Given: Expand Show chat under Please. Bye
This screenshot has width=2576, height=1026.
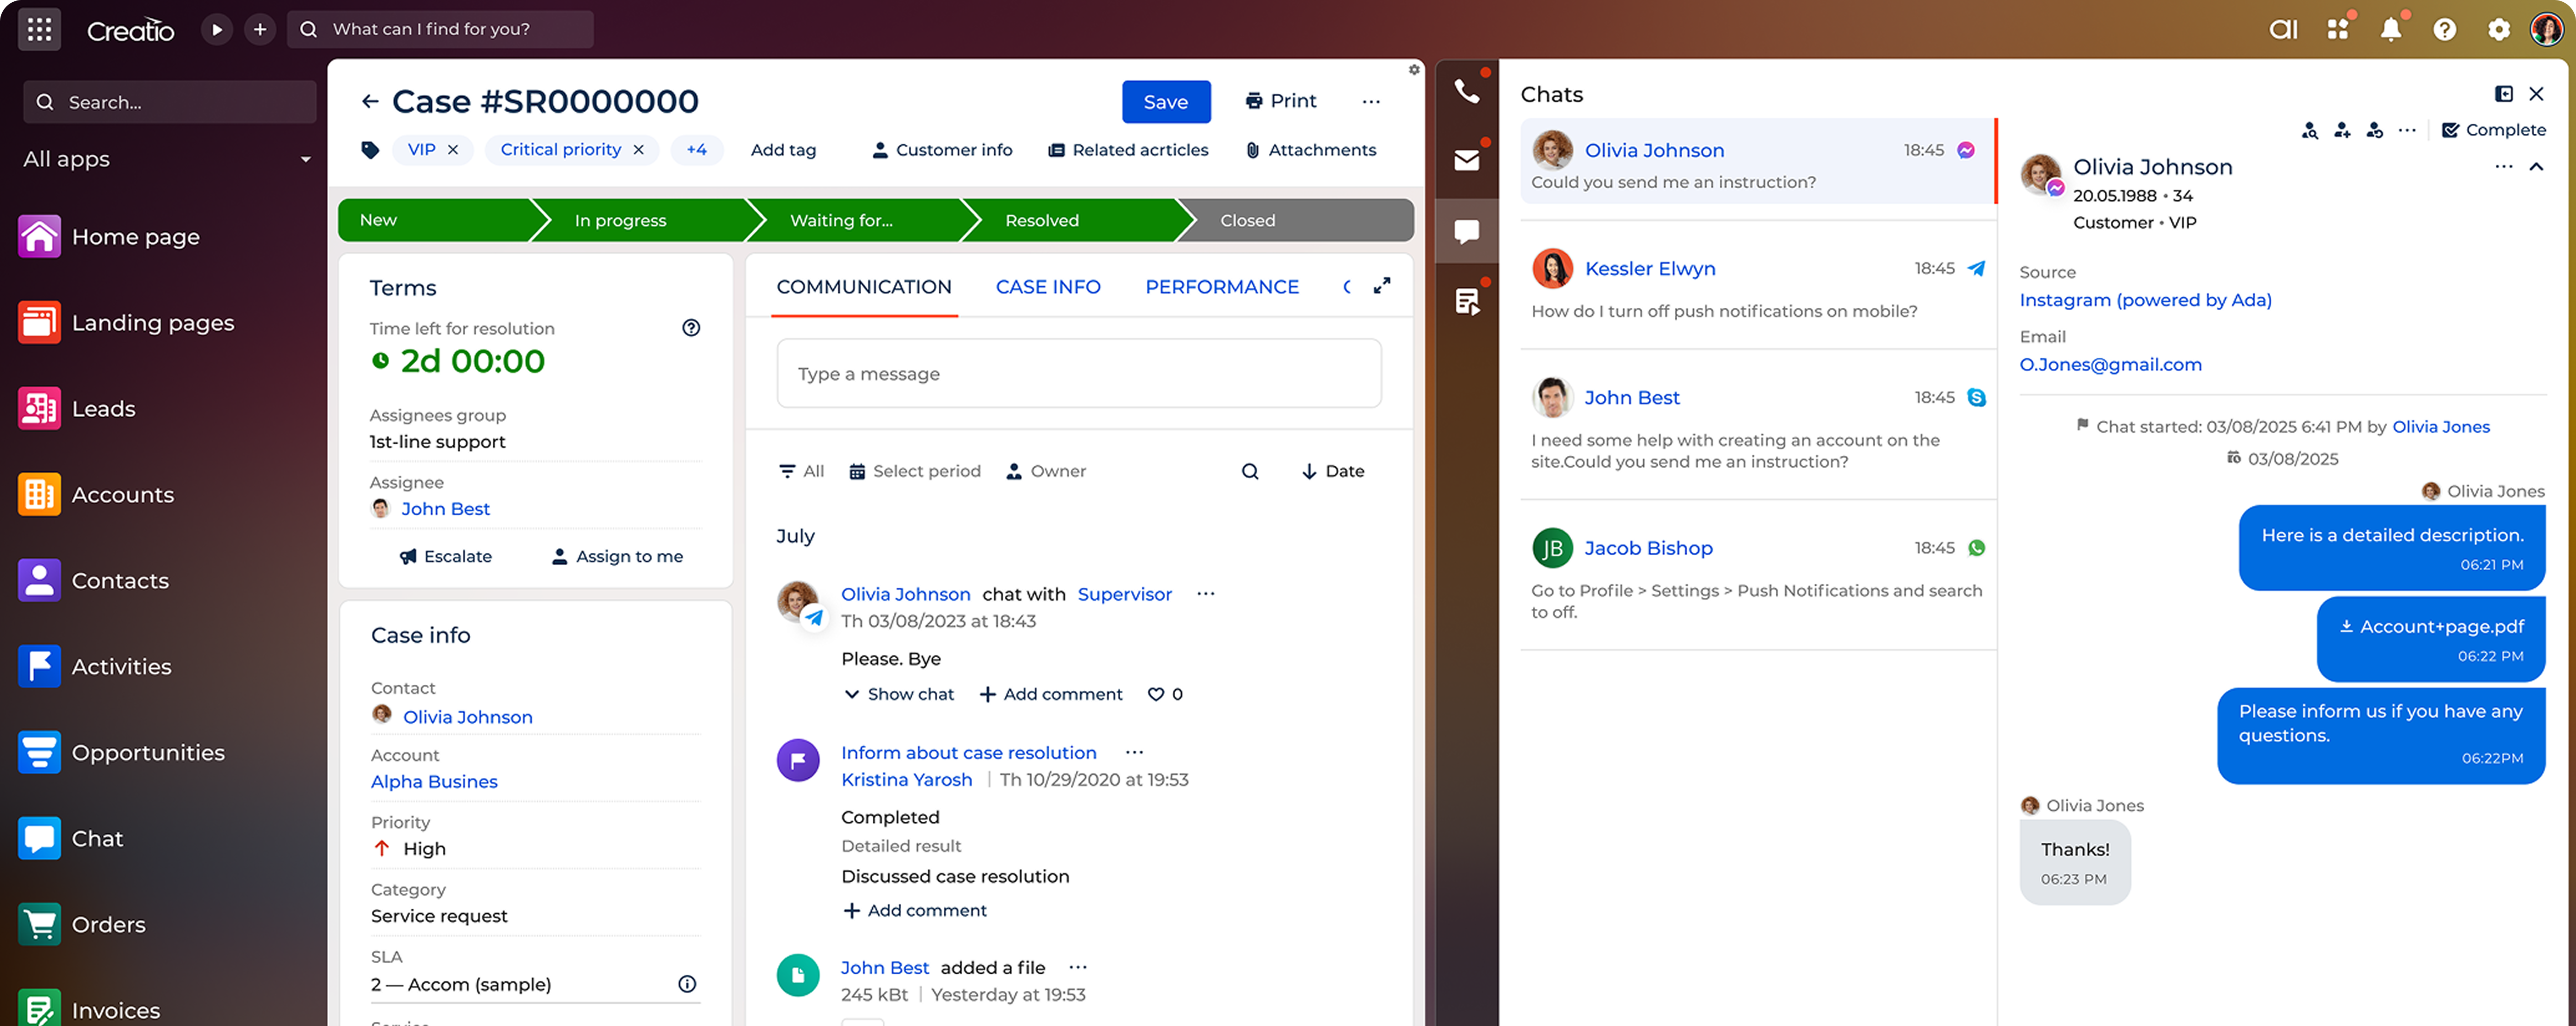Looking at the screenshot, I should pyautogui.click(x=899, y=693).
